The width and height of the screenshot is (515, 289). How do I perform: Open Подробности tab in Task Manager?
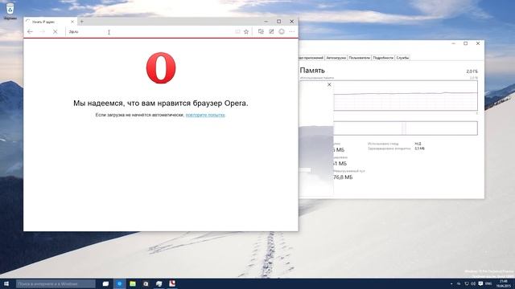point(383,58)
